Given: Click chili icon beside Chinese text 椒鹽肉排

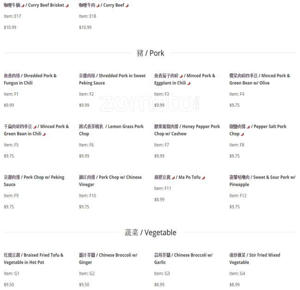Looking at the screenshot, I should point(248,127).
